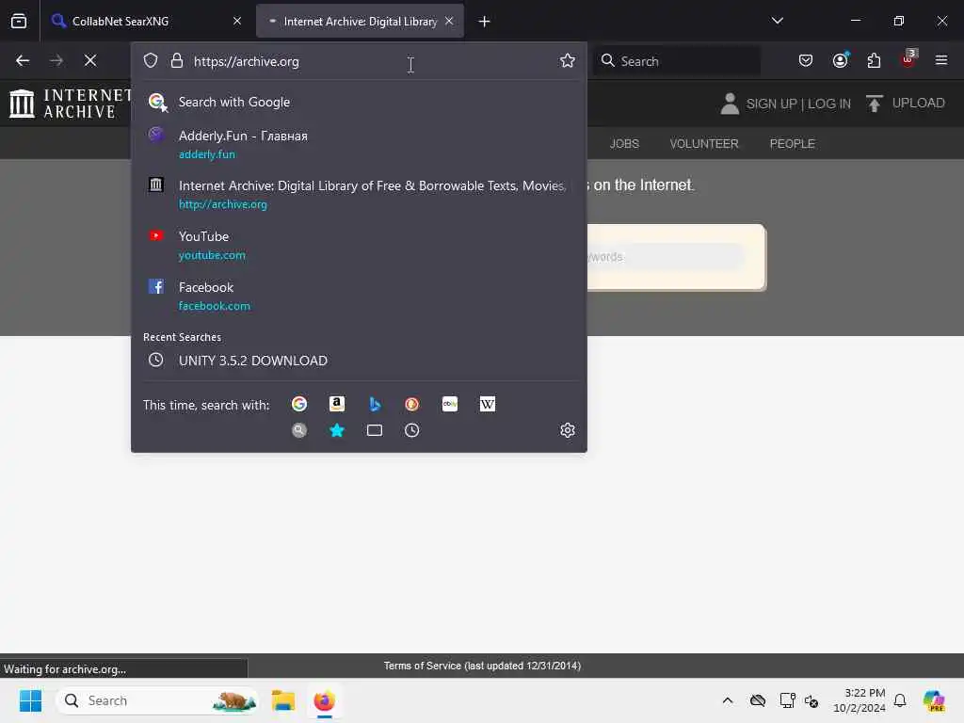Open uBlock Origin extension icon

point(908,59)
